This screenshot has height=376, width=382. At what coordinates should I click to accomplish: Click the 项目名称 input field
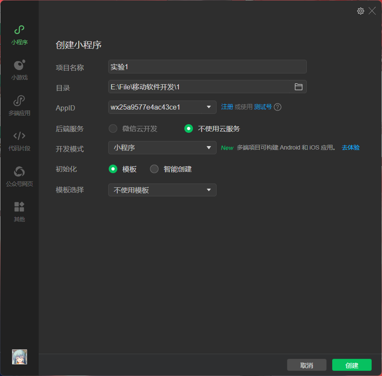click(207, 67)
